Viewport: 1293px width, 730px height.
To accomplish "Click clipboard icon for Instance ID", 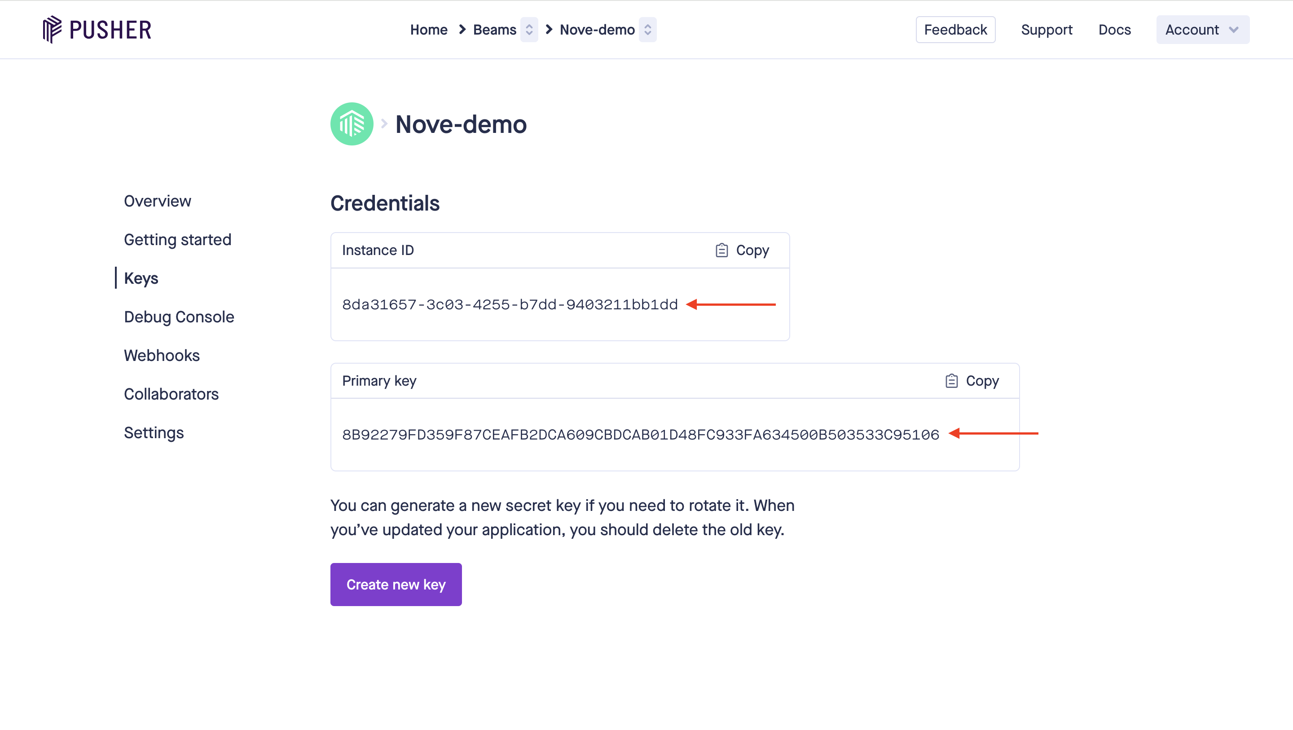I will tap(721, 250).
